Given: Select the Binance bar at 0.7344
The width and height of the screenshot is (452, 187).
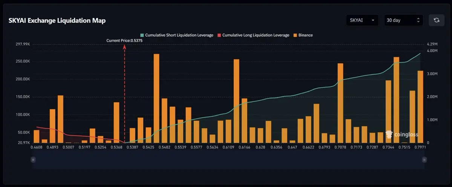Looking at the screenshot, I should 388,112.
